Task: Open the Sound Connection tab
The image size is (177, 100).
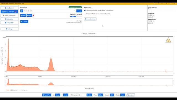Action: pos(9,15)
